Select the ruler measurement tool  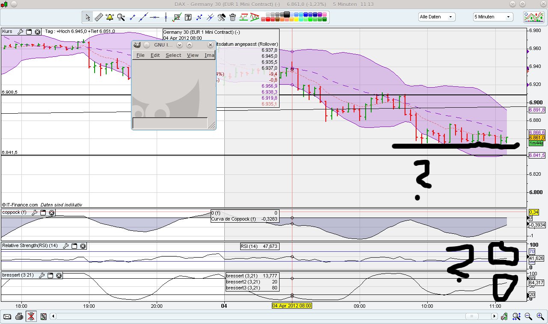click(x=99, y=17)
